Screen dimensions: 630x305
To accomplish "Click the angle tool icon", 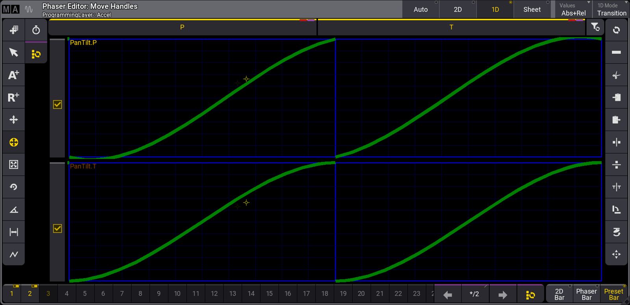I will [x=13, y=209].
